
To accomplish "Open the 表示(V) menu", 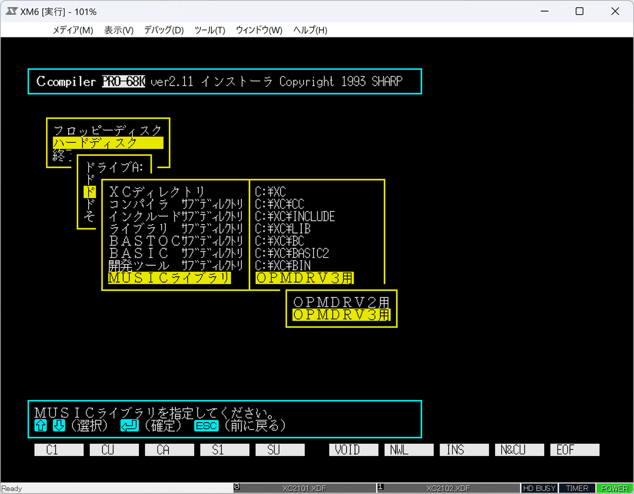I will click(119, 30).
